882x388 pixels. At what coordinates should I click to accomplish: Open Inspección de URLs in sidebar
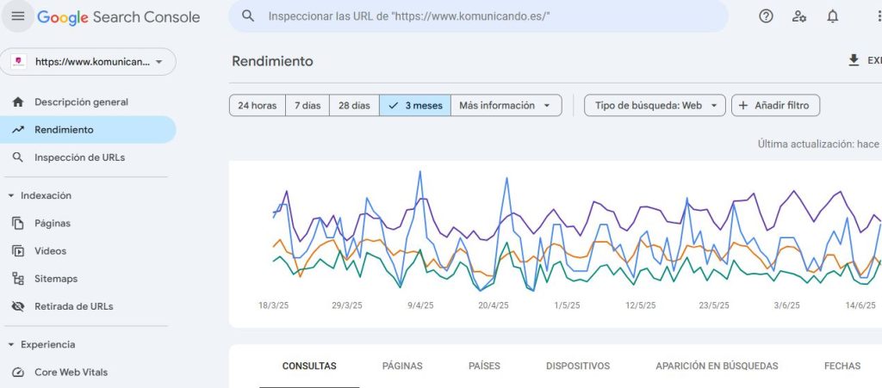pyautogui.click(x=89, y=157)
